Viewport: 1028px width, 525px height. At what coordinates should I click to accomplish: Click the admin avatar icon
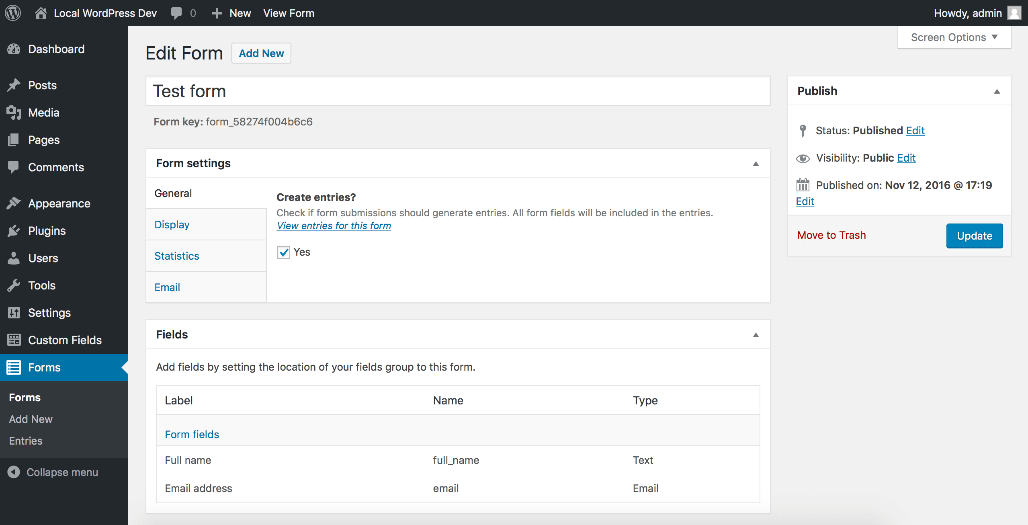[1014, 13]
